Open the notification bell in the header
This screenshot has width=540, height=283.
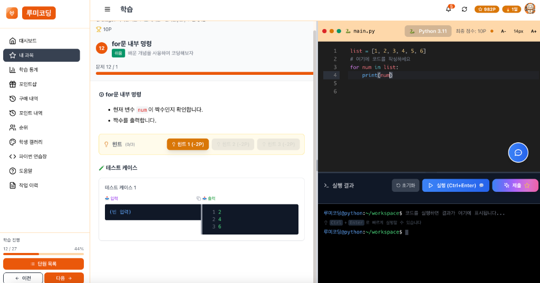(448, 9)
